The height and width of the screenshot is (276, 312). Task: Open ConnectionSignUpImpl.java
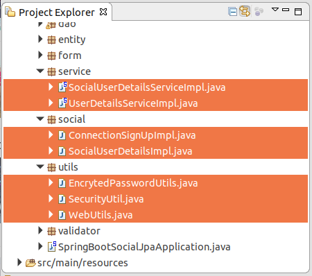[x=132, y=135]
